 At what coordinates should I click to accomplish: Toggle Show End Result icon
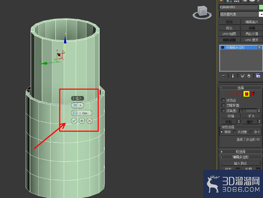tap(233, 76)
